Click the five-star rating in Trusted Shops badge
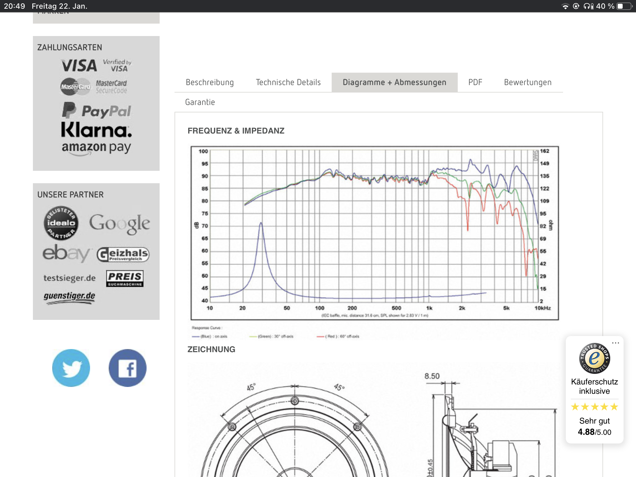This screenshot has height=477, width=636. click(x=594, y=407)
